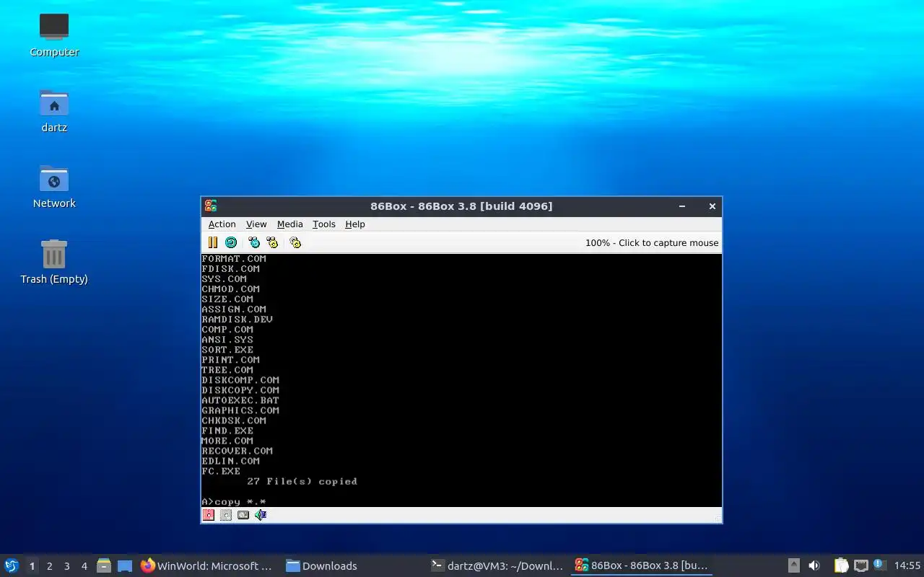Switch to workspace 4
Viewport: 924px width, 577px height.
click(x=84, y=566)
